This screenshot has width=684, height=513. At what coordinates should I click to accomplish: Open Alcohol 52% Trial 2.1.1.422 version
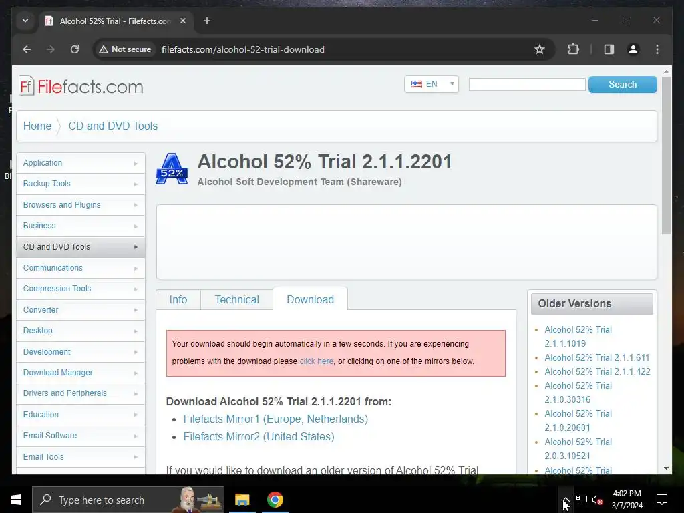pos(597,371)
